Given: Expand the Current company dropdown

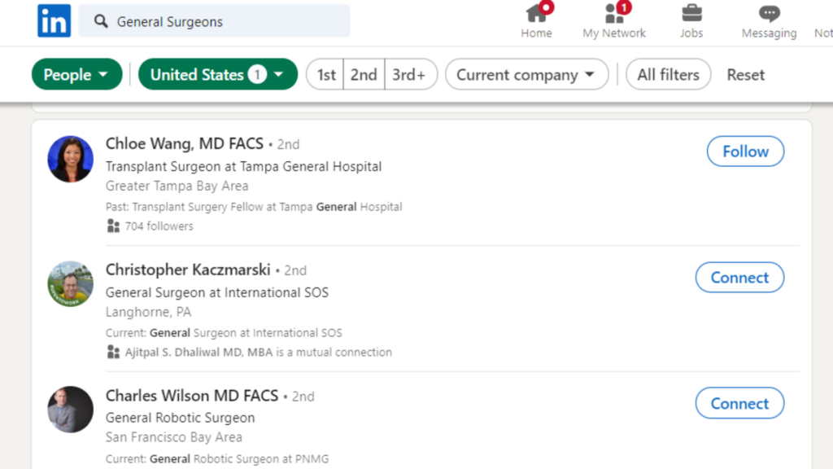Looking at the screenshot, I should [x=526, y=74].
